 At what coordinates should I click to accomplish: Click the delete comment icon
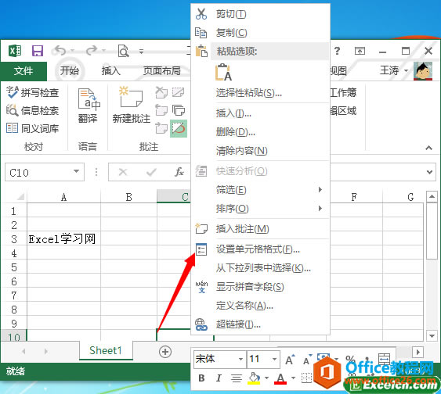point(161,92)
